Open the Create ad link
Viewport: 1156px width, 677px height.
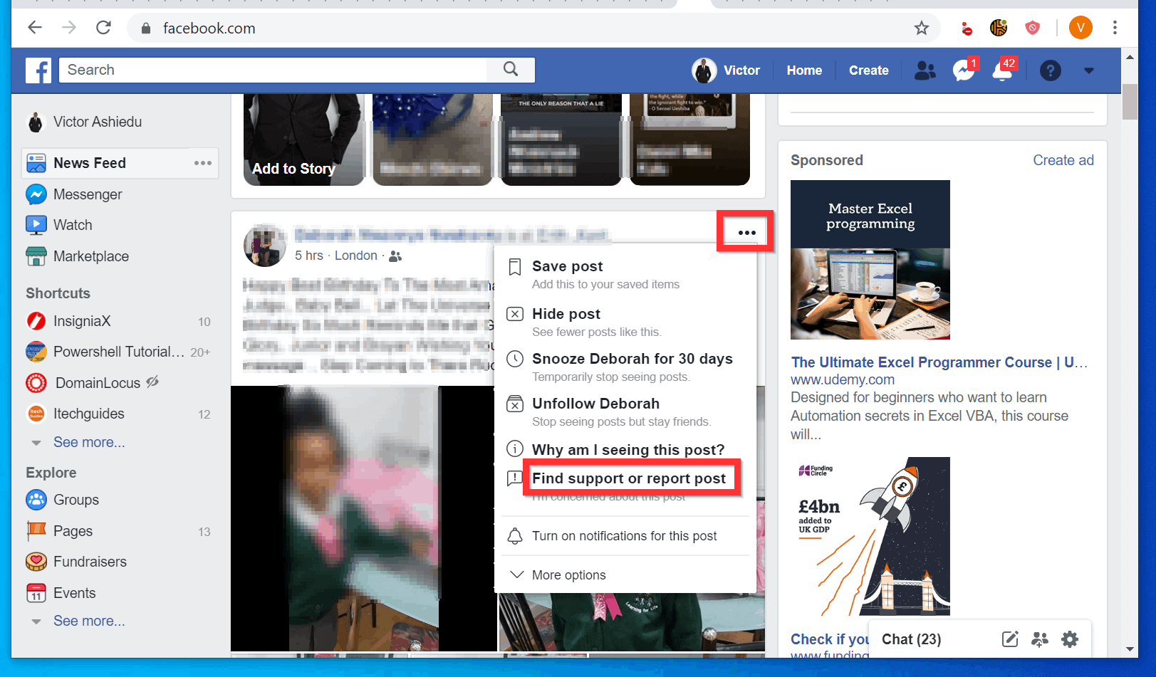(x=1063, y=159)
